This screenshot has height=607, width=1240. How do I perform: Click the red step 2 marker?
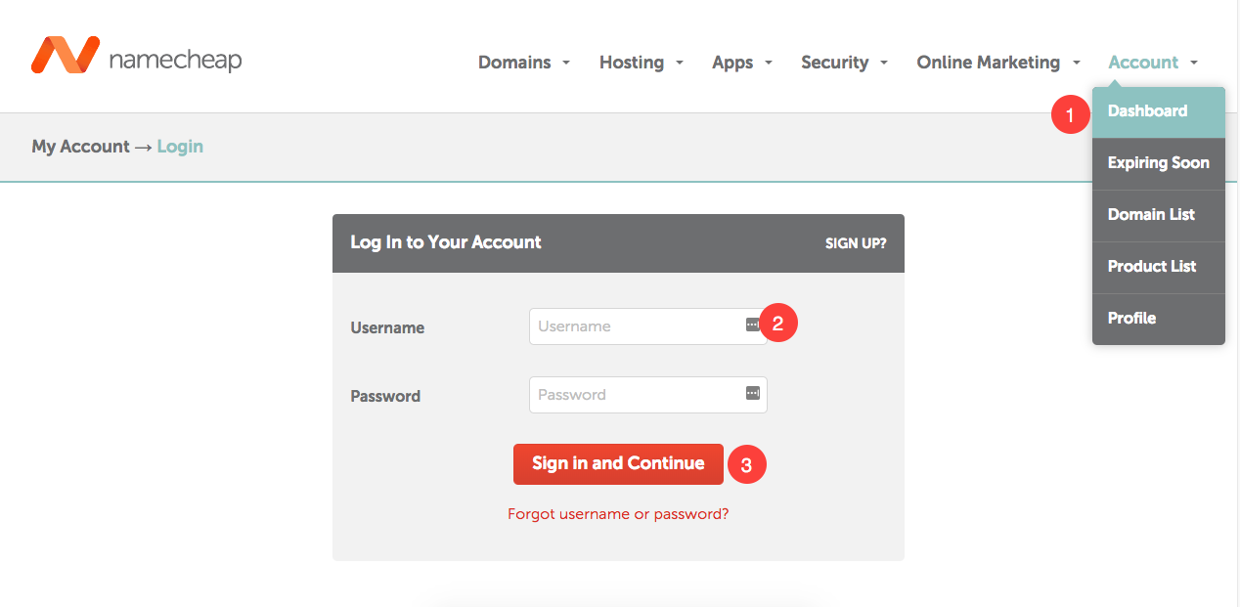point(778,324)
